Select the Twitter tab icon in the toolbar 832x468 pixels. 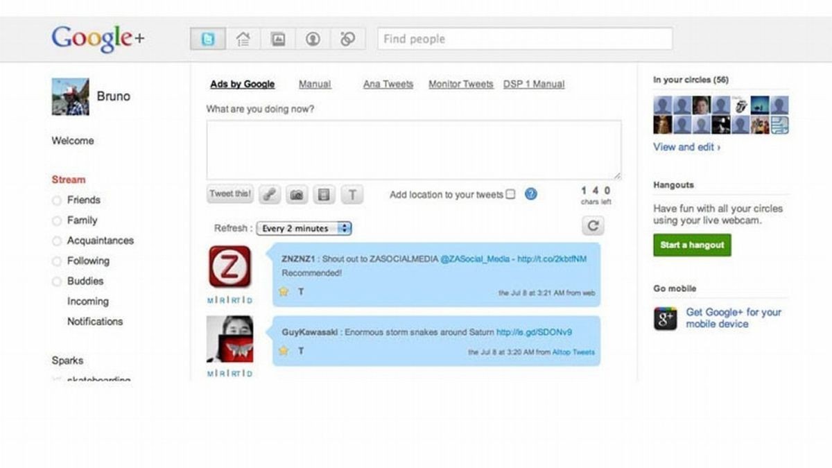[207, 39]
